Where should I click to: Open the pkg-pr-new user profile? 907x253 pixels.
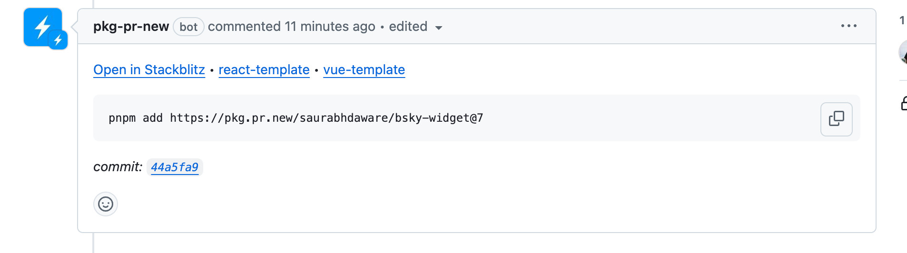coord(131,27)
